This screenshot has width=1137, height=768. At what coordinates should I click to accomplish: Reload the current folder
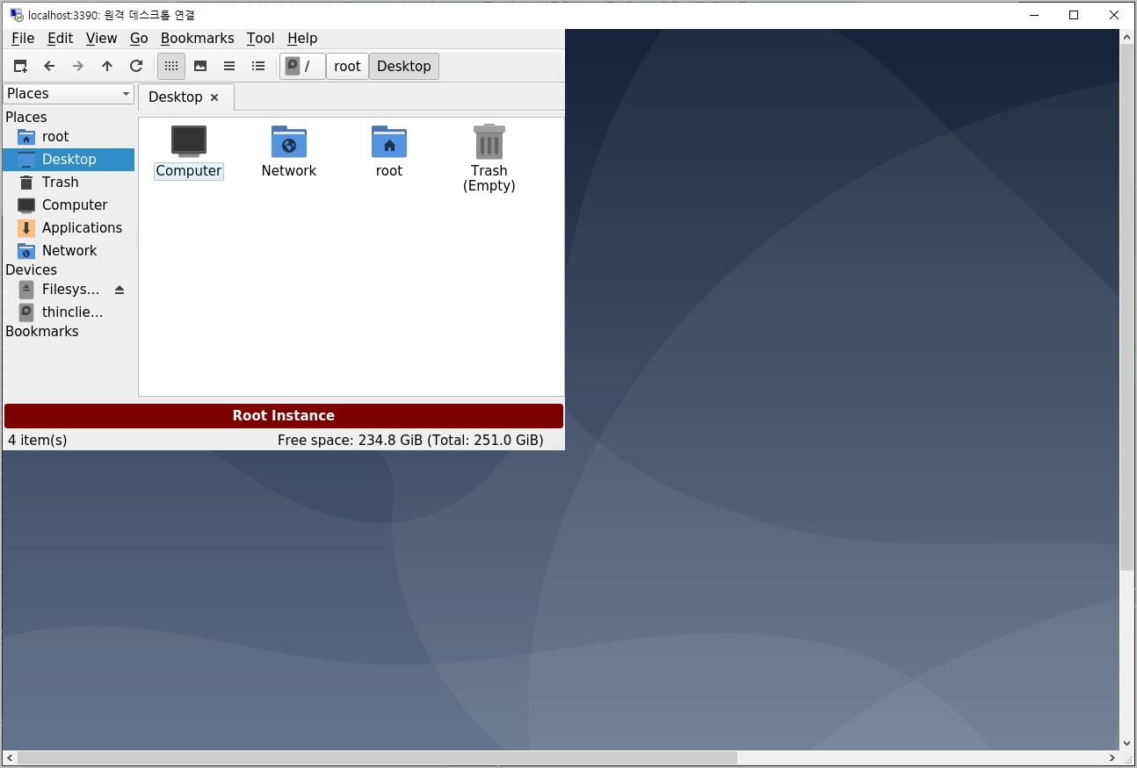point(136,66)
